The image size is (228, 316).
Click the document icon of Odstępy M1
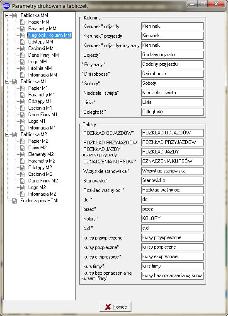coord(22,102)
